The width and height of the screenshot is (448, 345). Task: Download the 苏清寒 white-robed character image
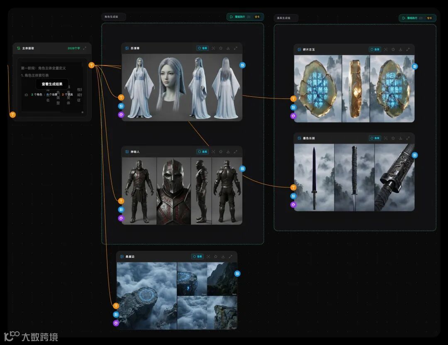[228, 48]
